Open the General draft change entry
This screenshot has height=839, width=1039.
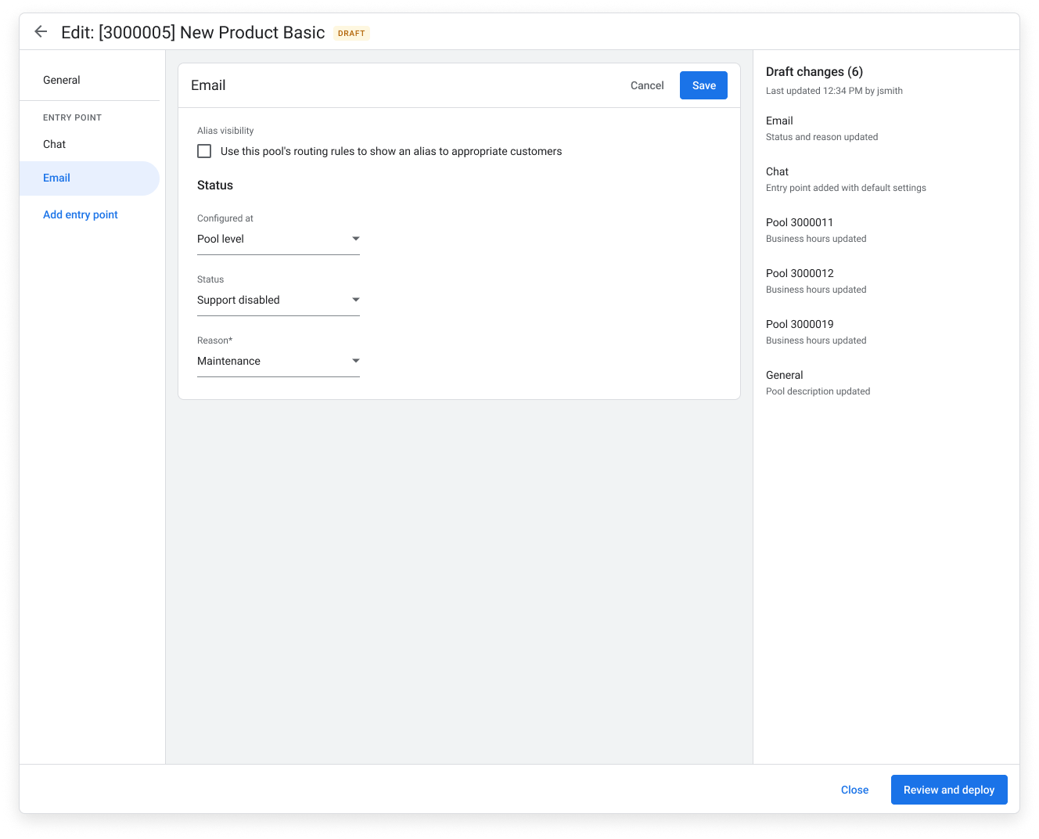[818, 383]
